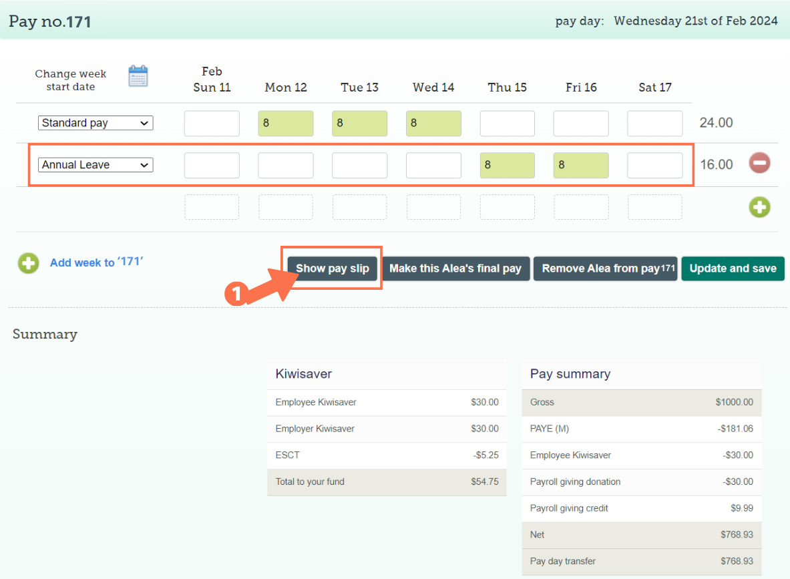This screenshot has width=790, height=579.
Task: Remove the Annual Leave row via red minus
Action: [x=760, y=163]
